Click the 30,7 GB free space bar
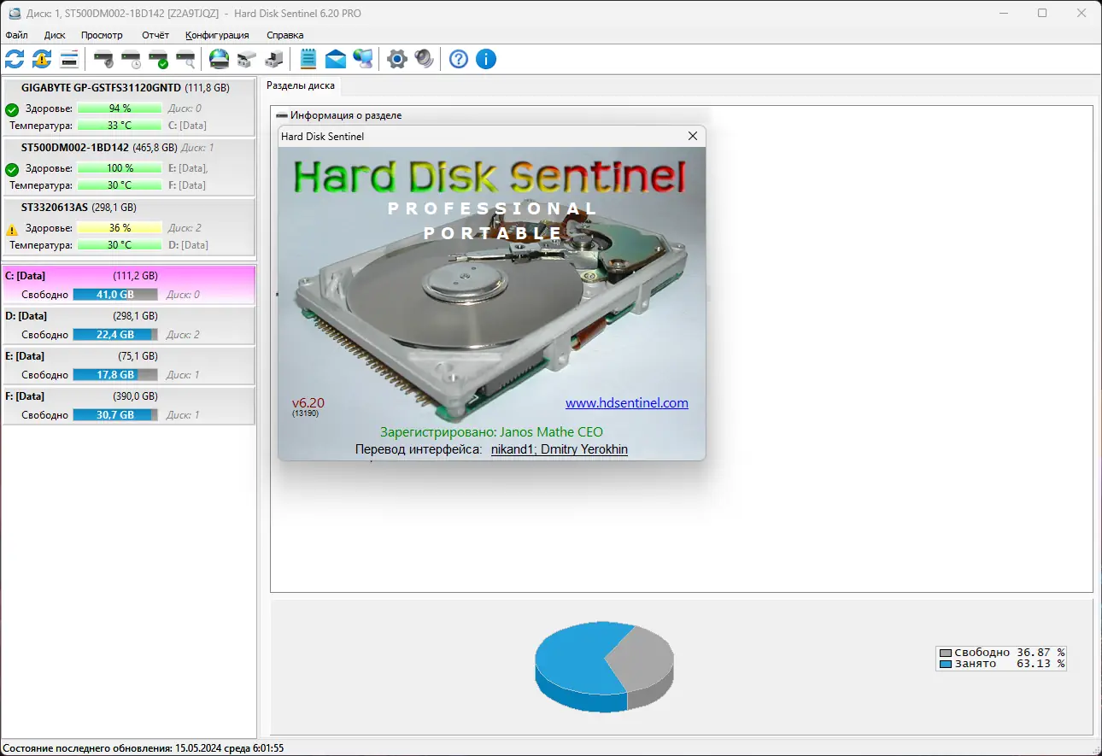 [115, 415]
